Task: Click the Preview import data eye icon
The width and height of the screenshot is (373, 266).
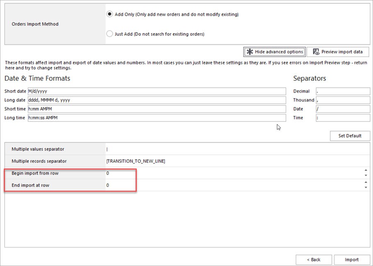Action: click(x=316, y=52)
